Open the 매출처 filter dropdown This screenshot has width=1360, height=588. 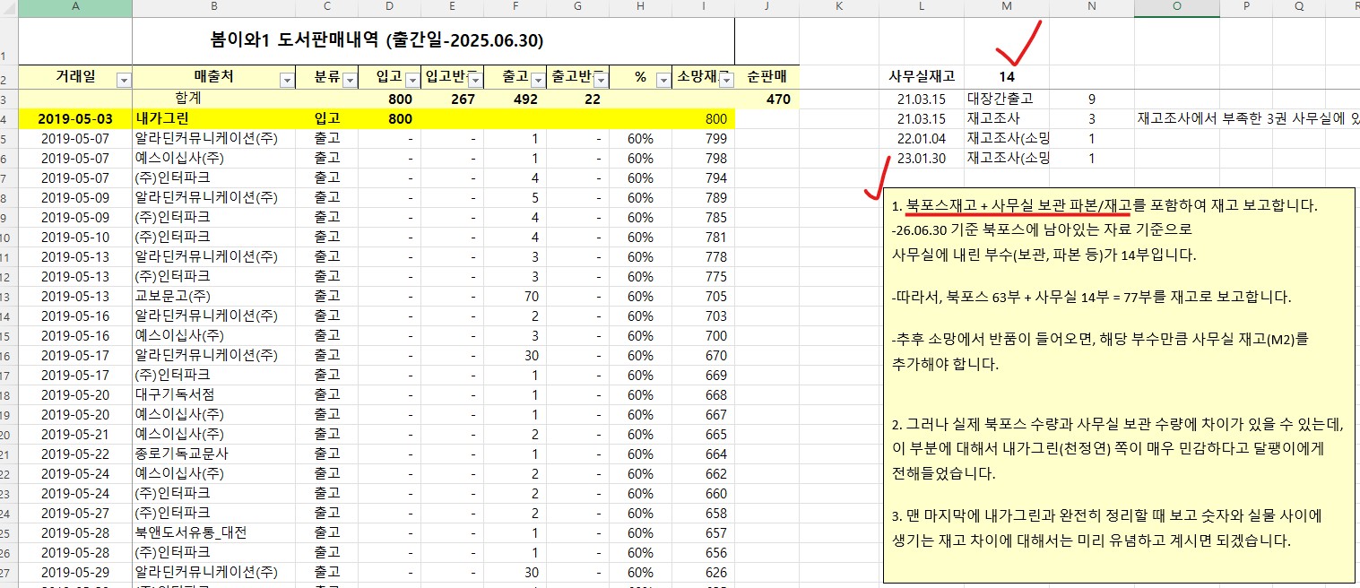coord(287,80)
